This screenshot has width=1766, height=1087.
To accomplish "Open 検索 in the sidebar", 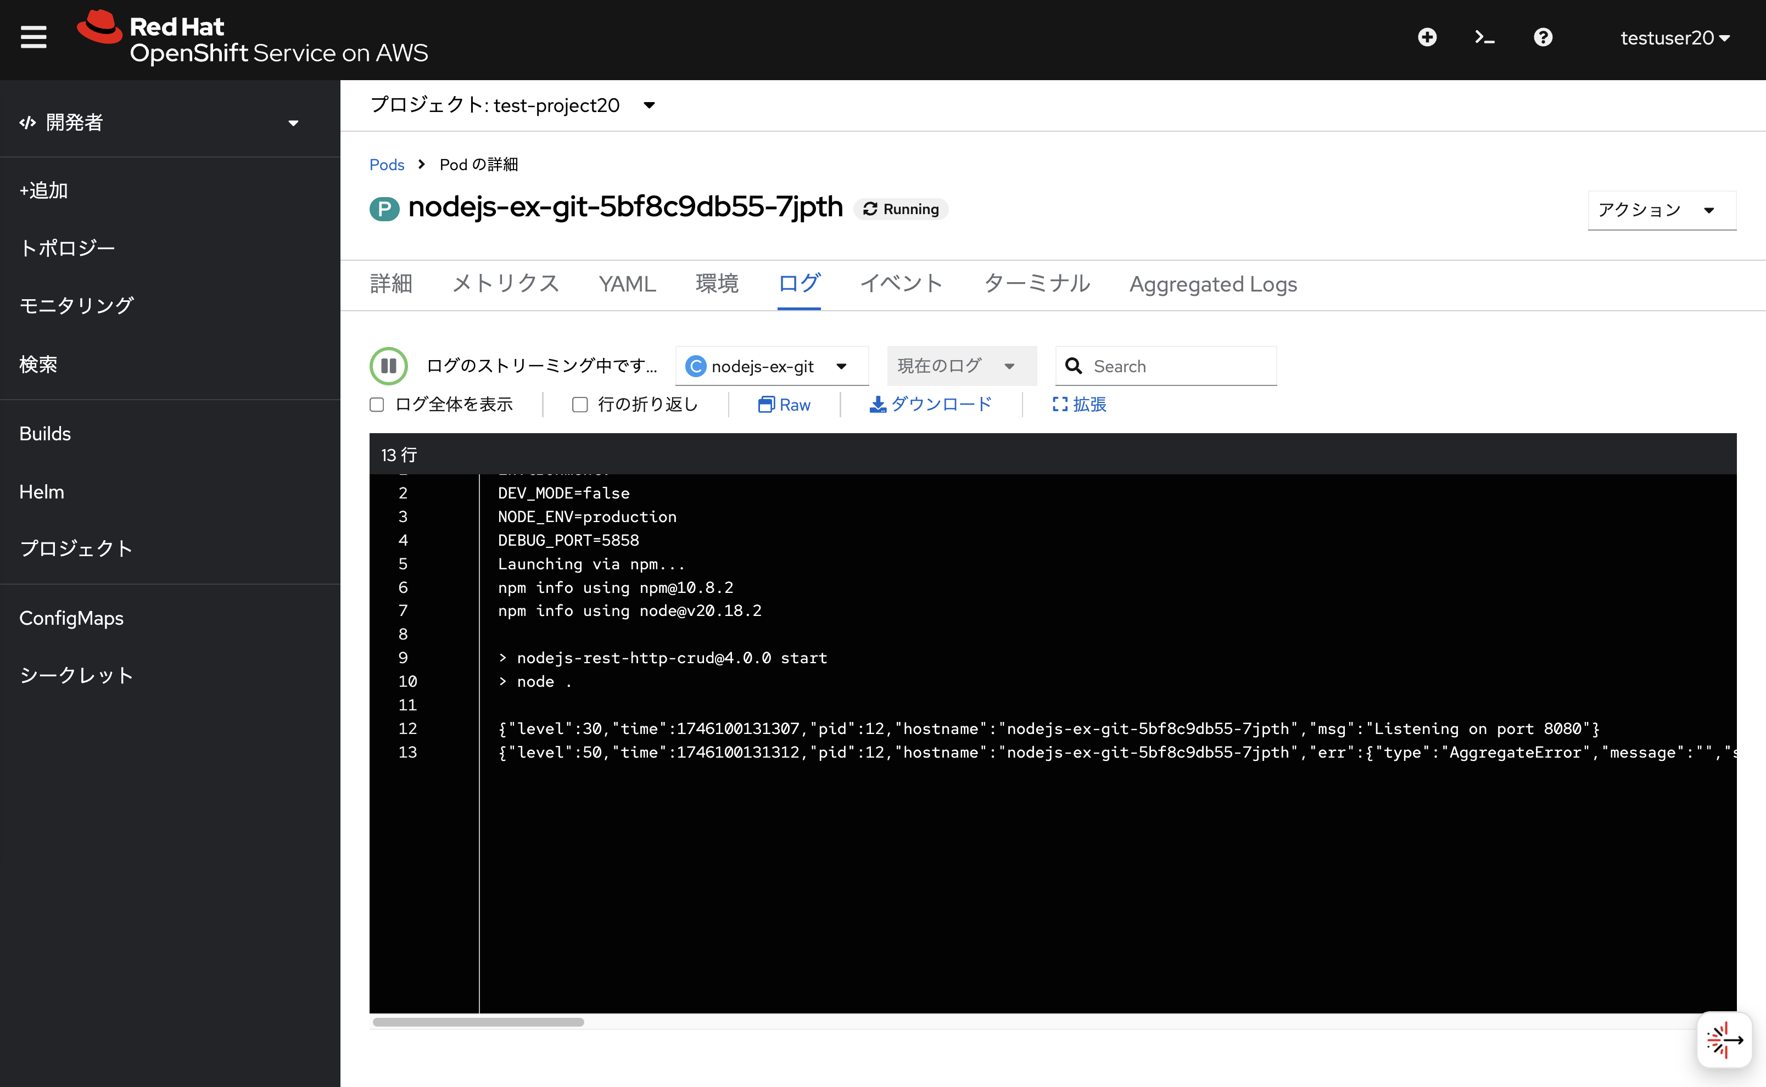I will 170,365.
